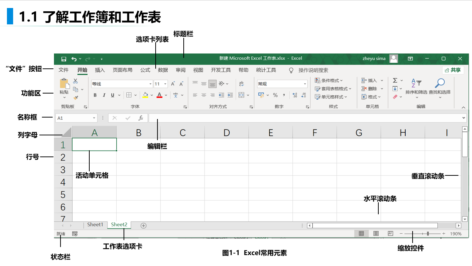Viewport: 472px width, 266px height.
Task: Toggle middle align for cell text
Action: point(204,84)
